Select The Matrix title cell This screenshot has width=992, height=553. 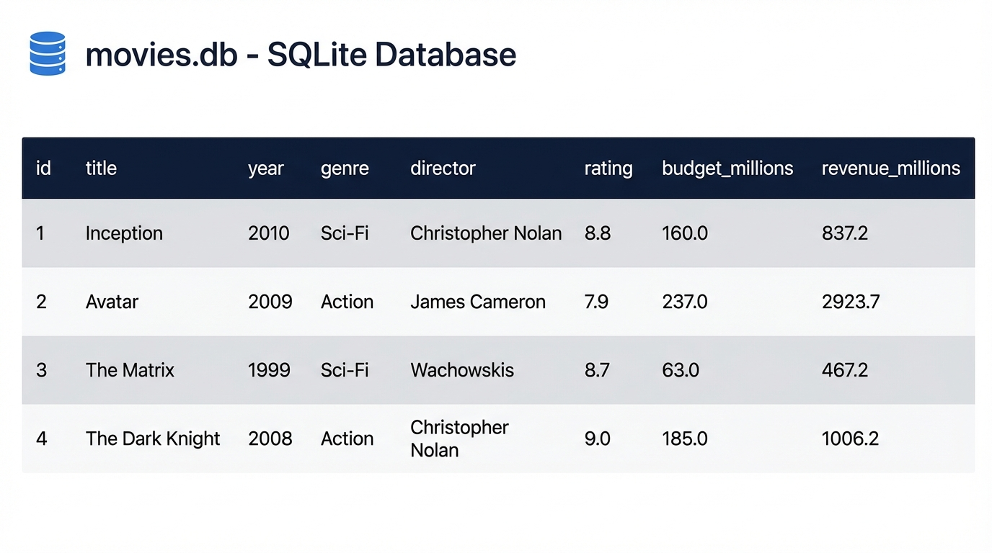click(130, 370)
